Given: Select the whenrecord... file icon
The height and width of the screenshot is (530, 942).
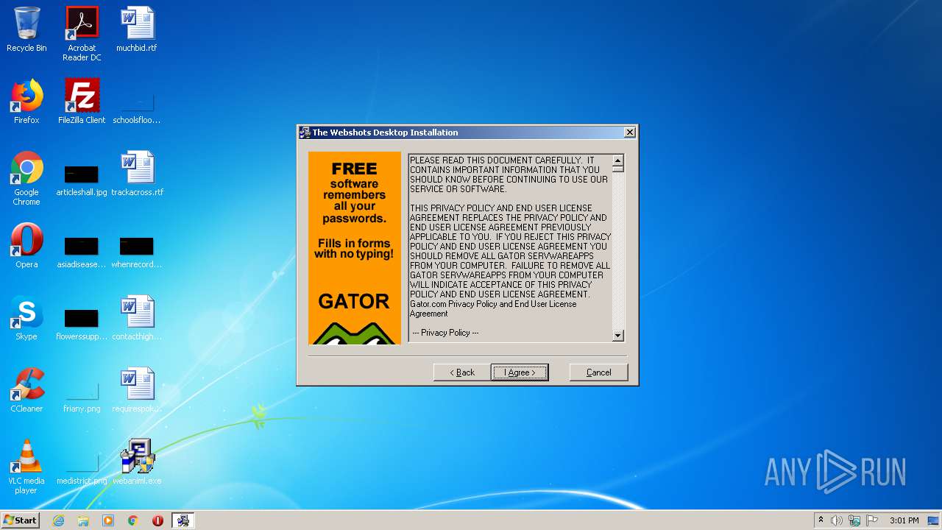Looking at the screenshot, I should coord(137,253).
